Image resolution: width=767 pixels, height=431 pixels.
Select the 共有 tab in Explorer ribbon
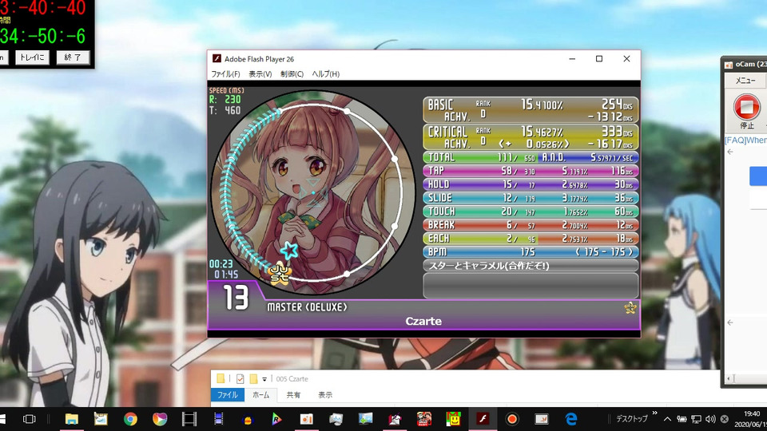point(293,395)
